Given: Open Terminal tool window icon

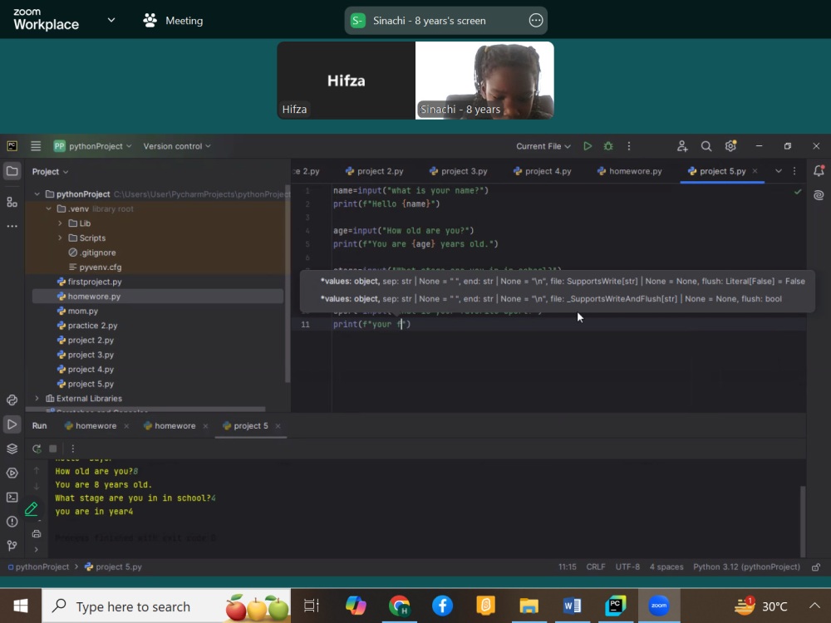Looking at the screenshot, I should (12, 497).
